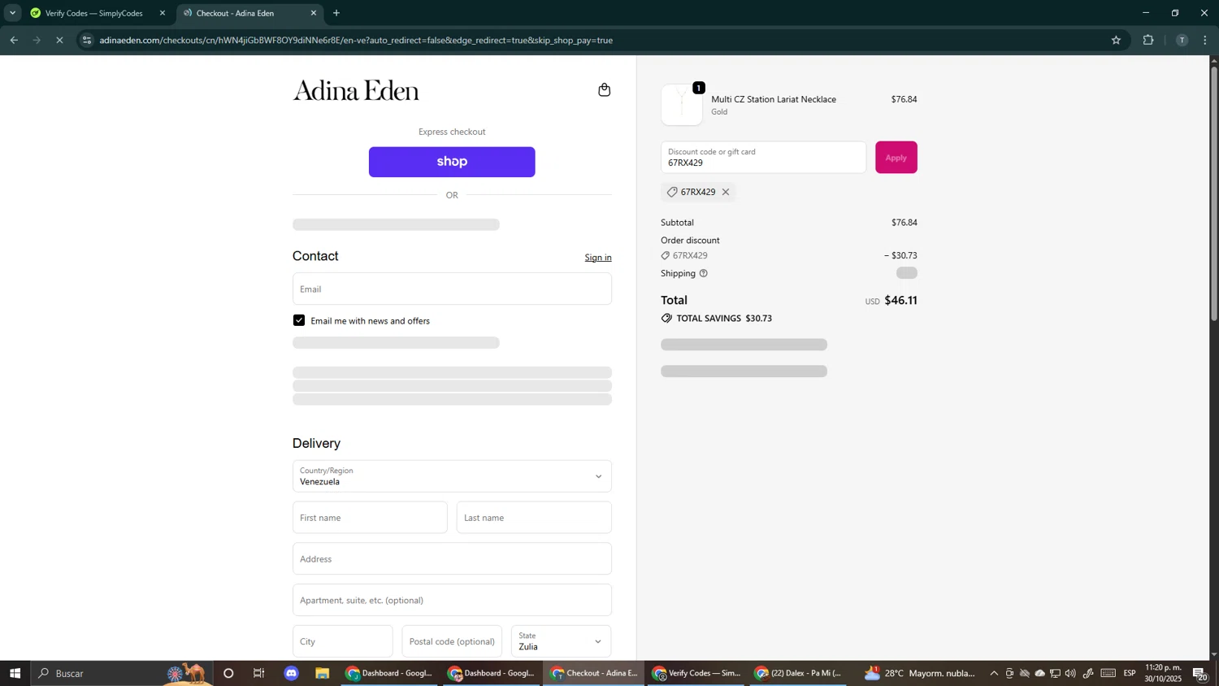Screen dimensions: 1219x686
Task: Click the Apply discount button
Action: [x=896, y=158]
